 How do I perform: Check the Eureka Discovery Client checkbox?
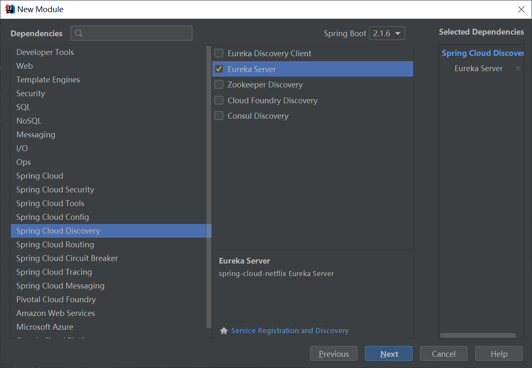[x=219, y=53]
